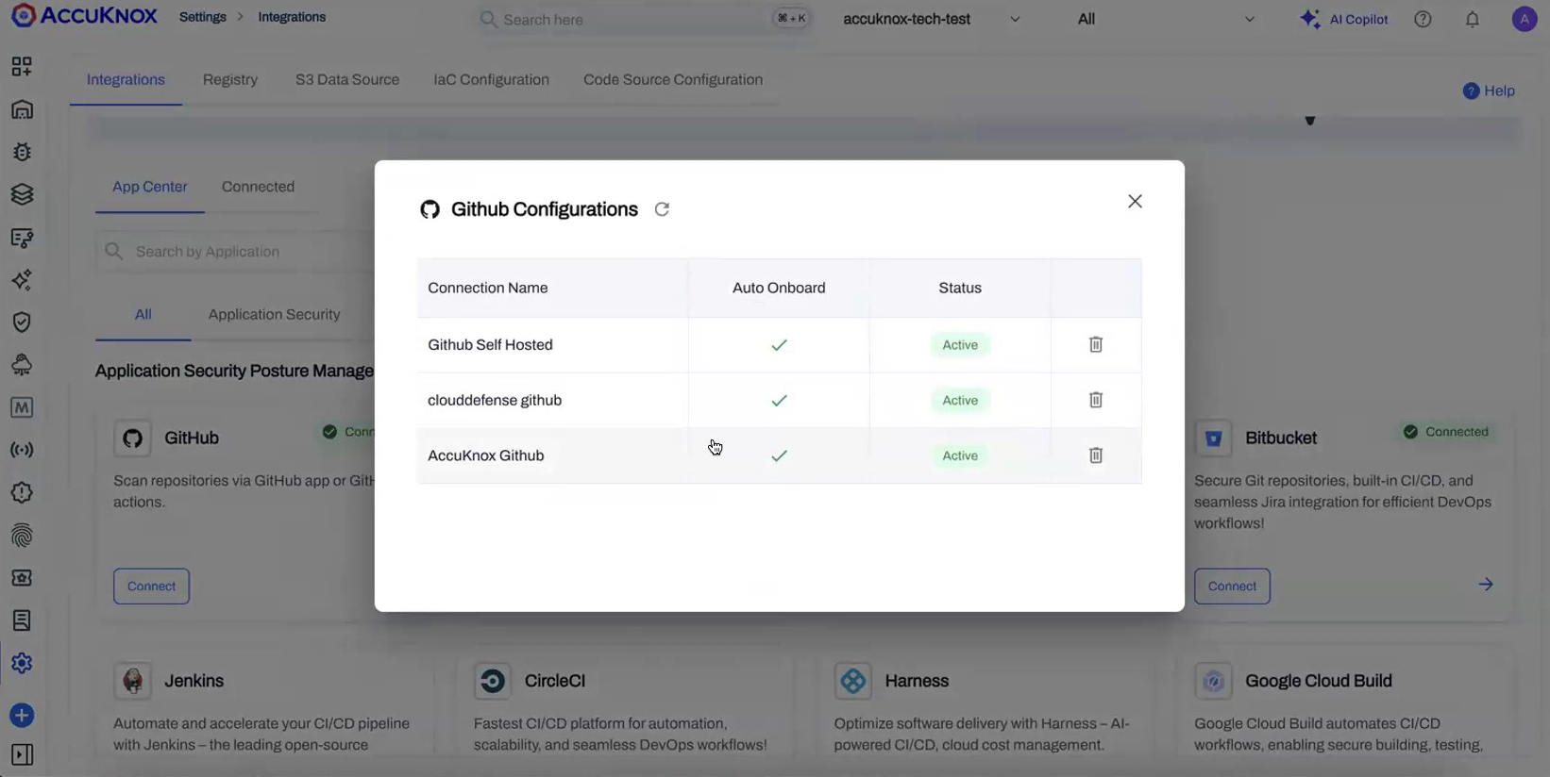Delete the Github Self Hosted connection
The image size is (1550, 777).
[1096, 345]
